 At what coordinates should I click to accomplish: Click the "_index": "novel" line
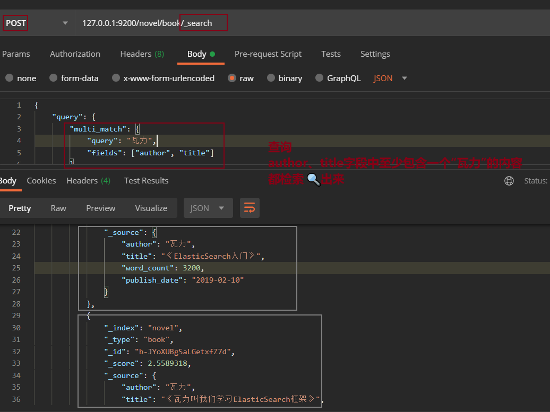(143, 328)
